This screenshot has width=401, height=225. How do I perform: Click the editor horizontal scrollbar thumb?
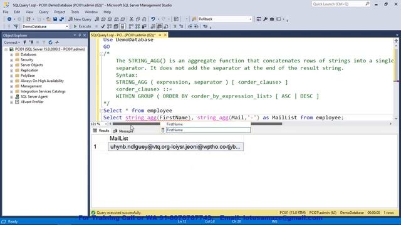[x=197, y=124]
